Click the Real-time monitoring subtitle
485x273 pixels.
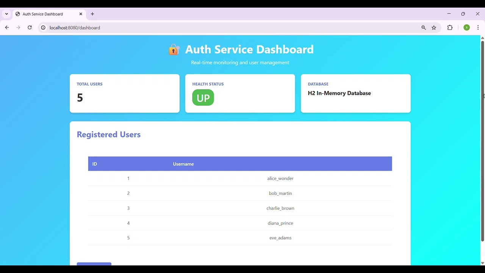point(240,63)
